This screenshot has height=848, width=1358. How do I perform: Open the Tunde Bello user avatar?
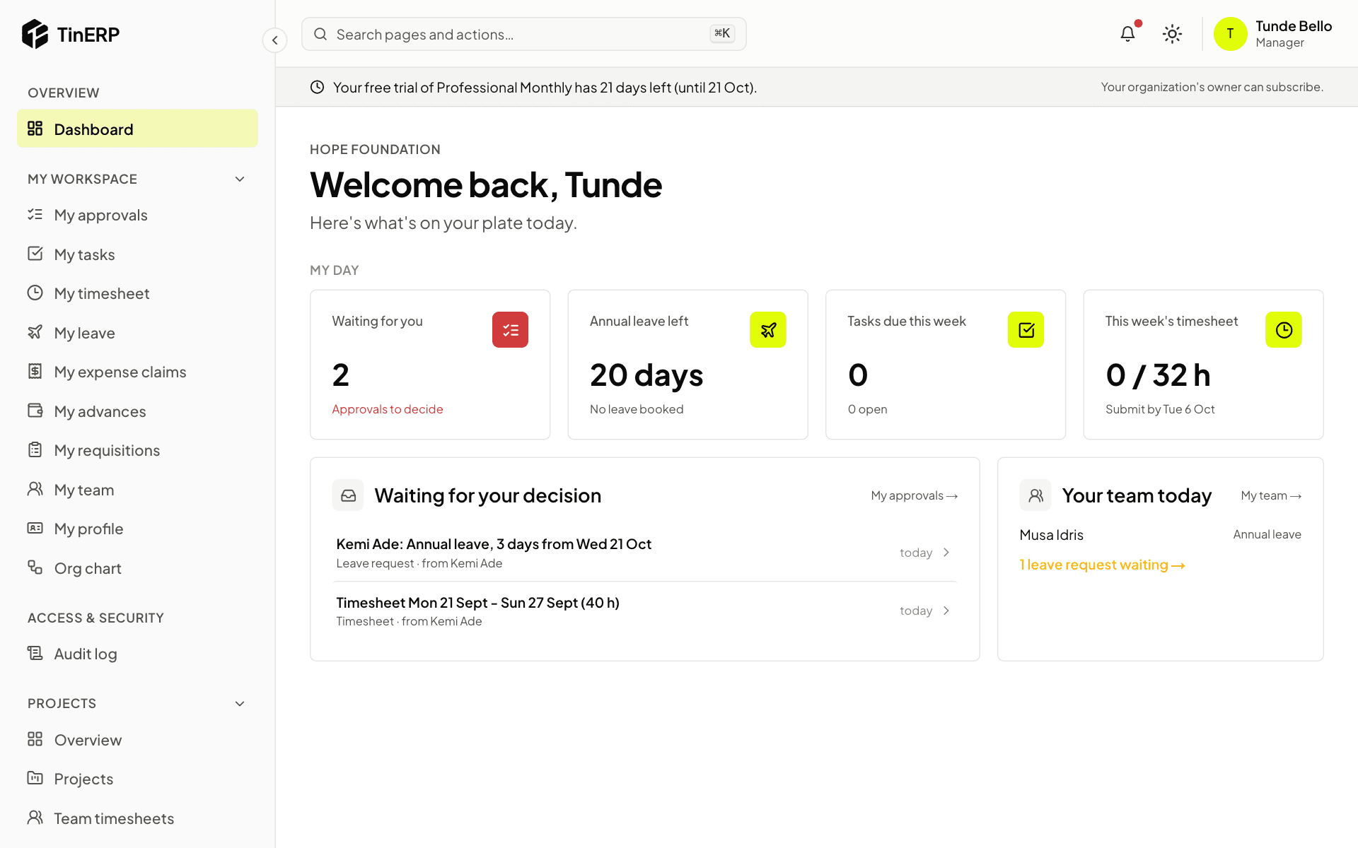pos(1230,34)
